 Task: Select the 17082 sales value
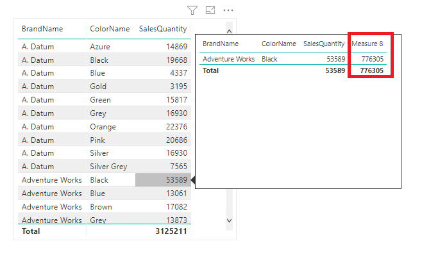pyautogui.click(x=176, y=207)
